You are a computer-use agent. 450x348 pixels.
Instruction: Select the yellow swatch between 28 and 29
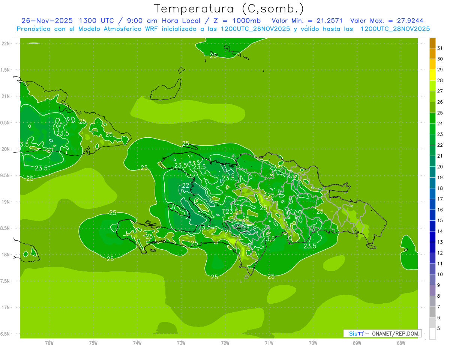(x=432, y=75)
